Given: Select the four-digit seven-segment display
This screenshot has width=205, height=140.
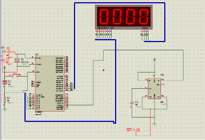Looking at the screenshot, I should point(124,17).
